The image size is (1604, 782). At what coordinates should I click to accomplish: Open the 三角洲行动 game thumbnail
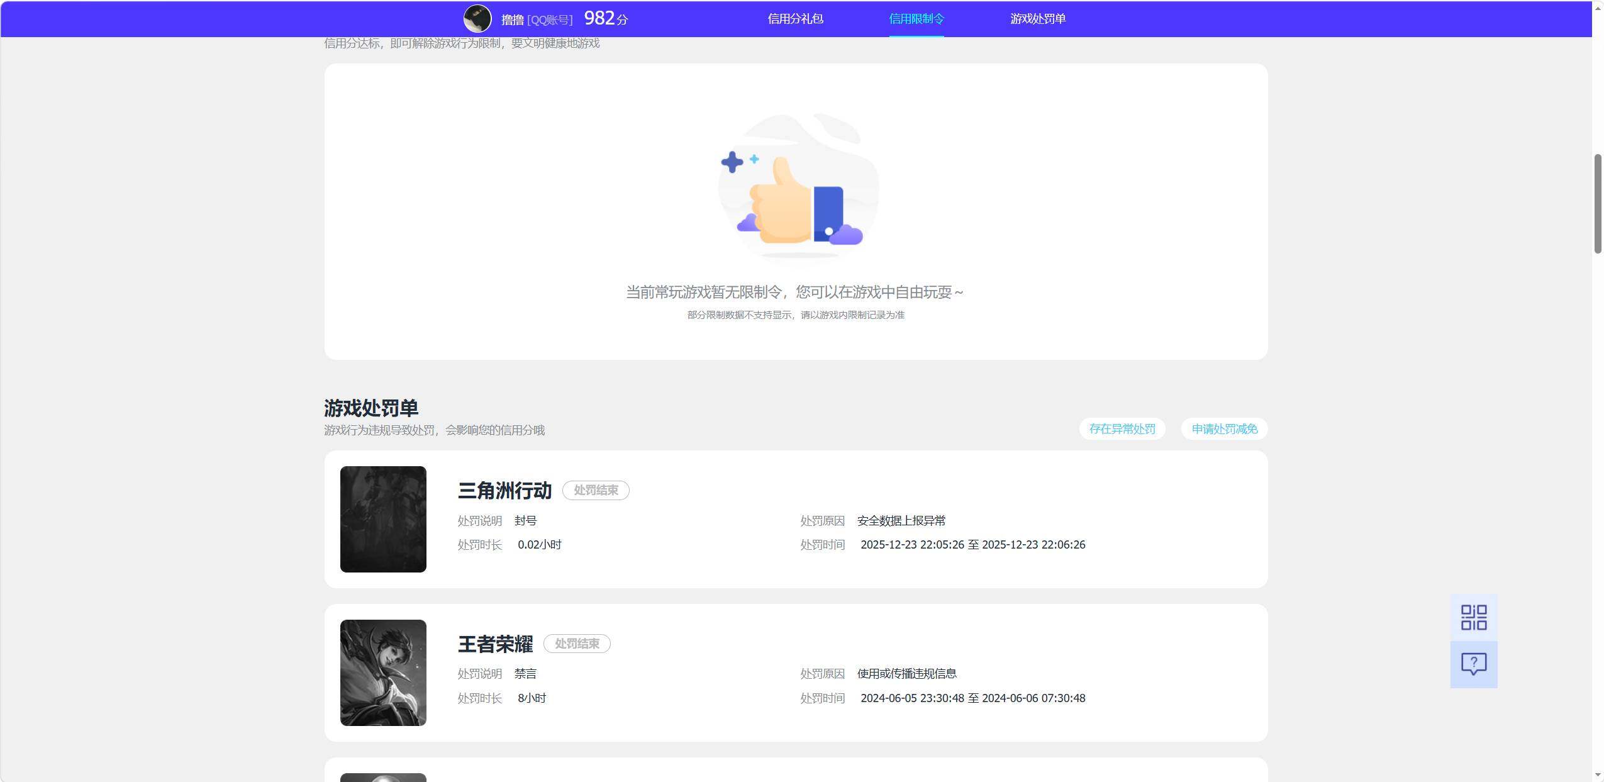383,519
